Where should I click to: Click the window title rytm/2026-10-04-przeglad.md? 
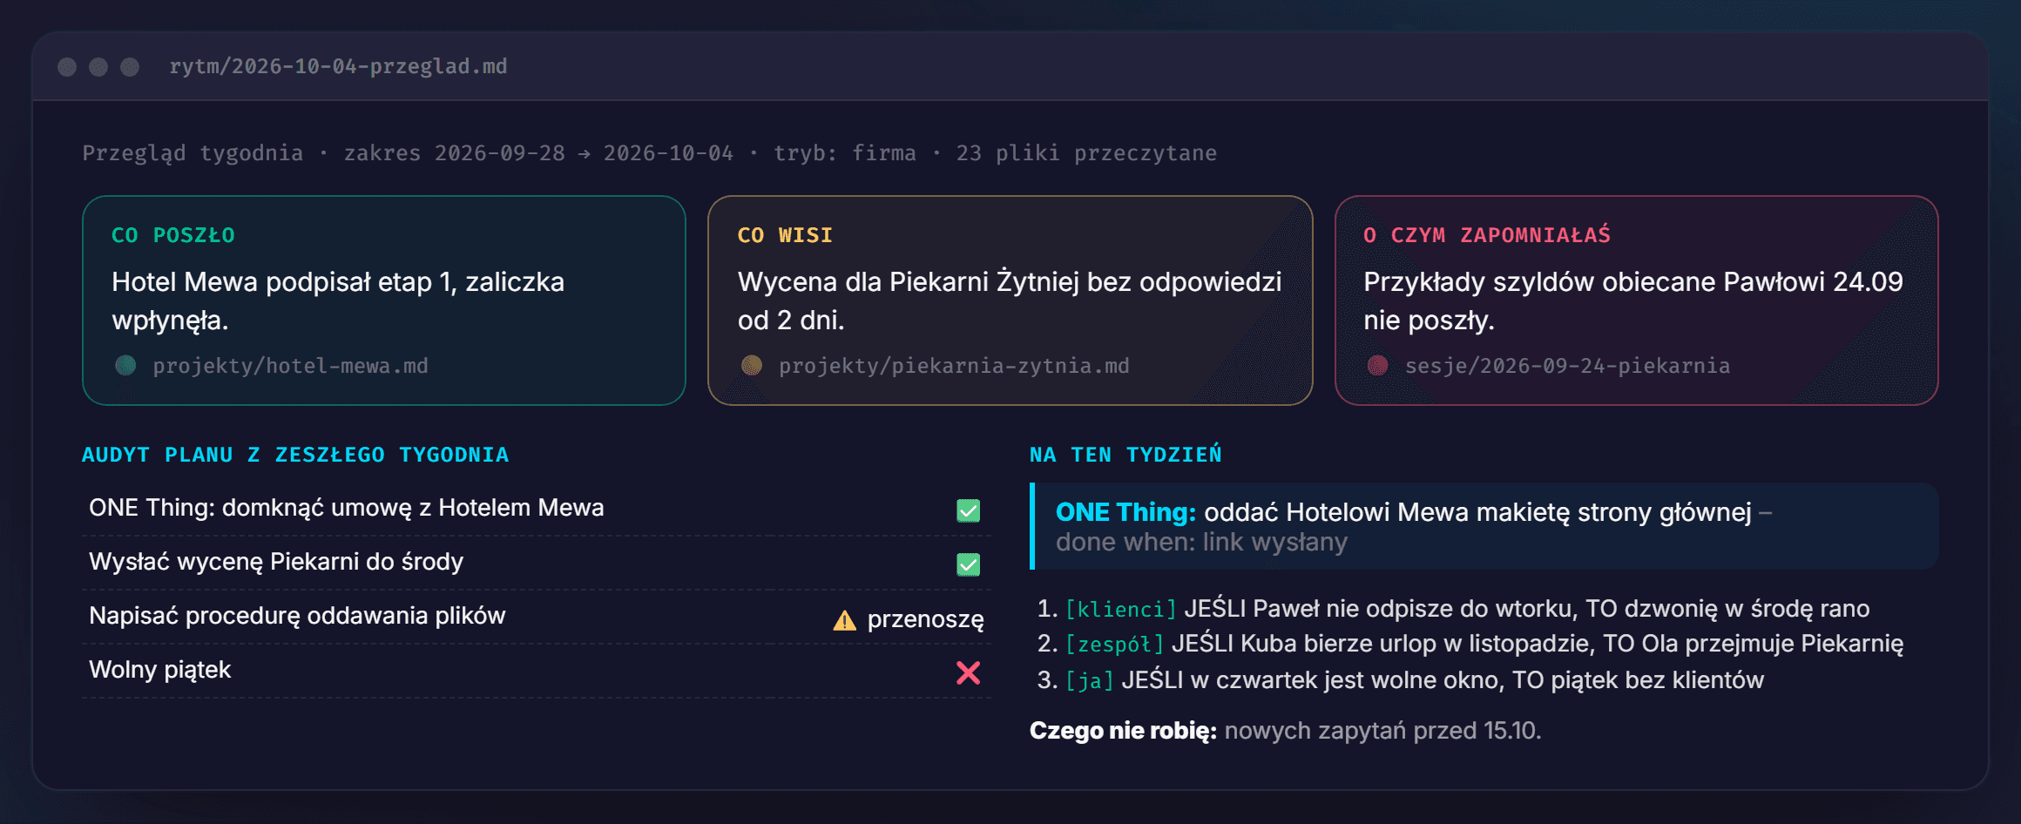coord(338,66)
